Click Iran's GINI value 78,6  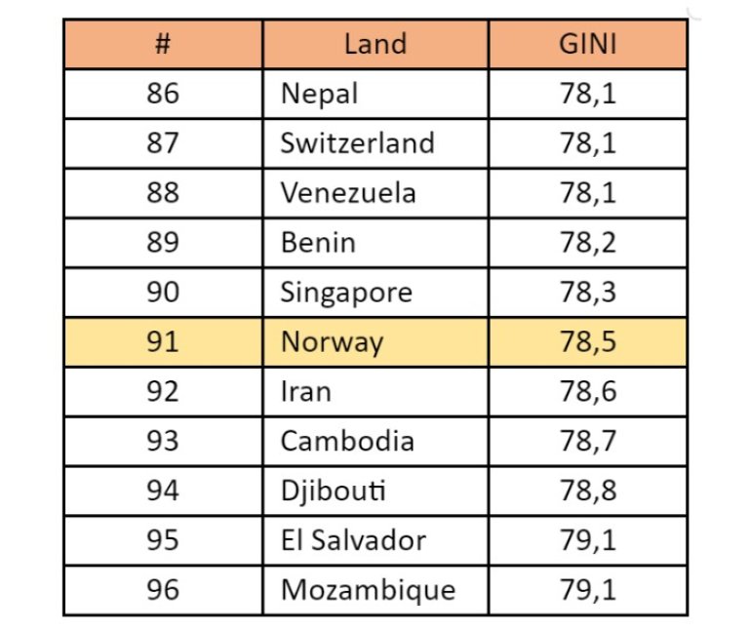(588, 392)
